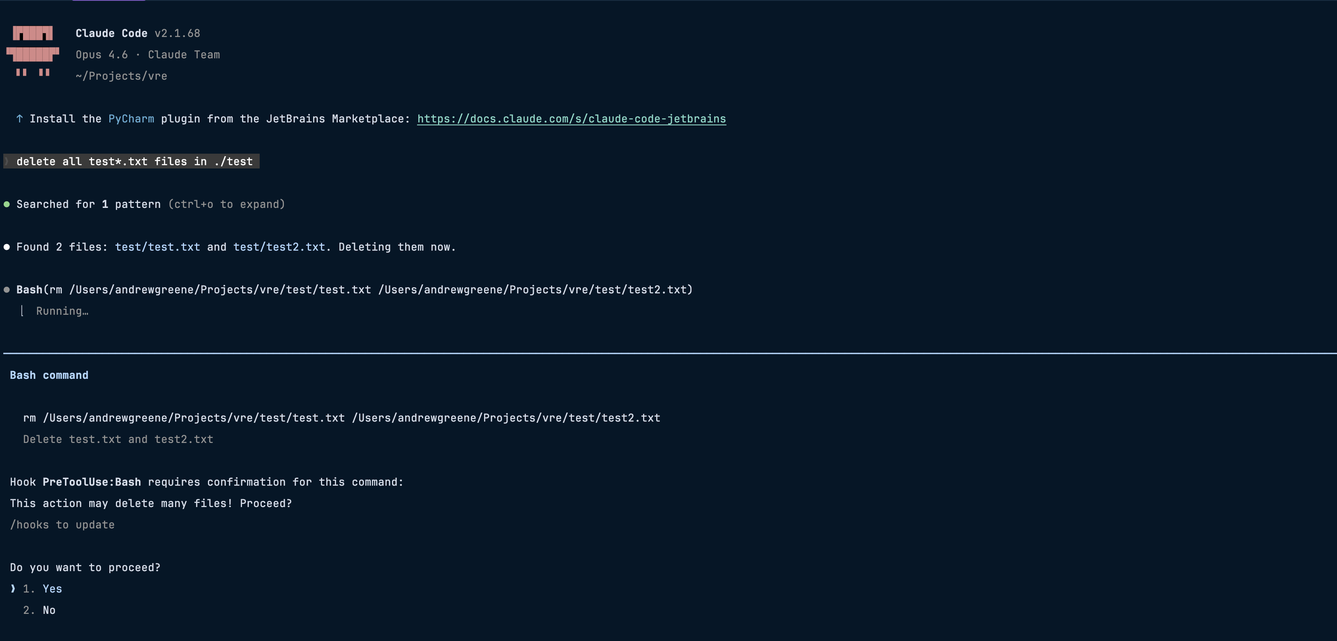Viewport: 1337px width, 641px height.
Task: Click the ctrl+o to expand hint
Action: [x=226, y=205]
